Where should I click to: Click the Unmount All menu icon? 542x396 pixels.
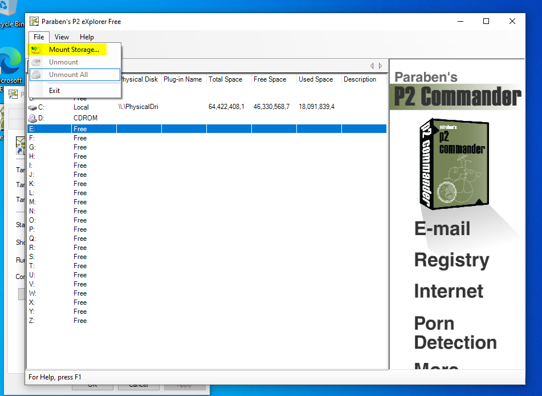[x=36, y=75]
